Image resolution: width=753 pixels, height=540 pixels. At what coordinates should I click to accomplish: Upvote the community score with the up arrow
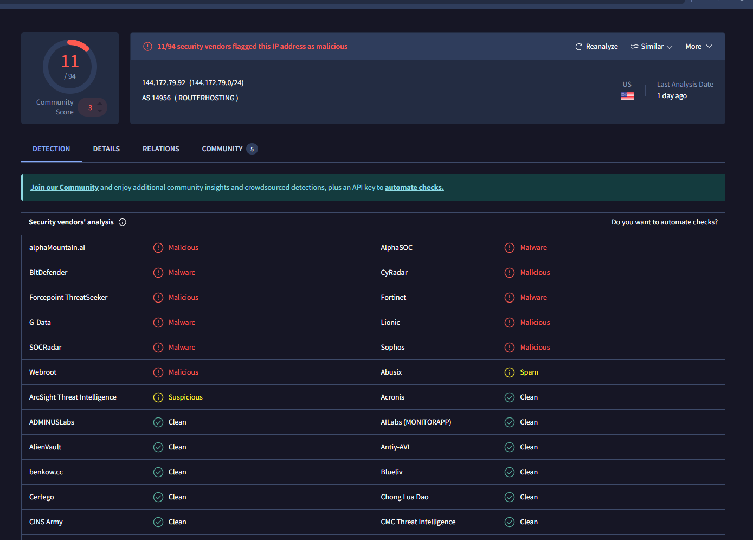(100, 103)
